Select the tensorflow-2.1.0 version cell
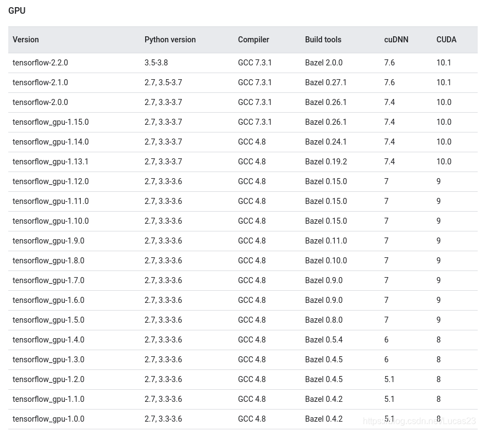 tap(40, 82)
